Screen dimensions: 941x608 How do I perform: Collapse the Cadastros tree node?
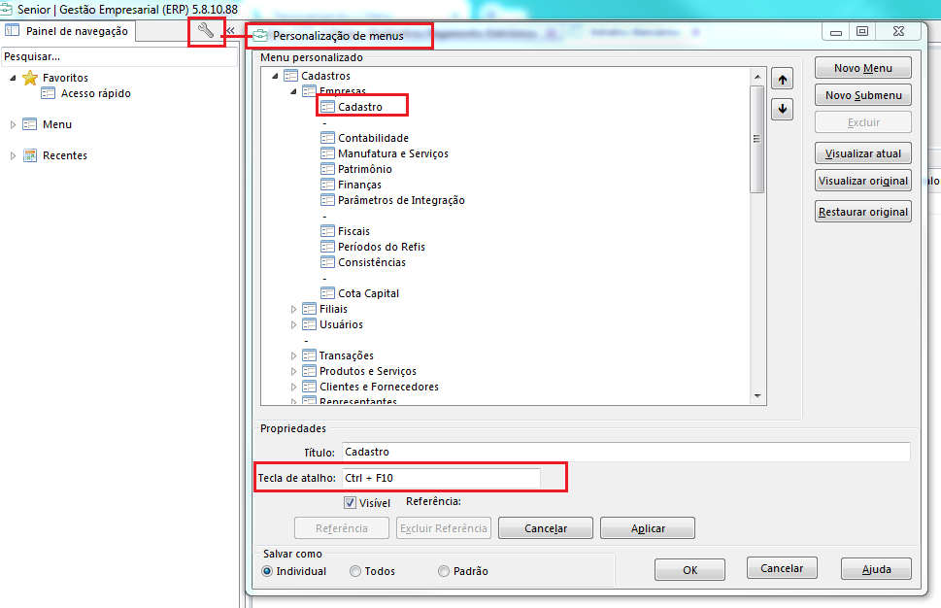click(275, 76)
